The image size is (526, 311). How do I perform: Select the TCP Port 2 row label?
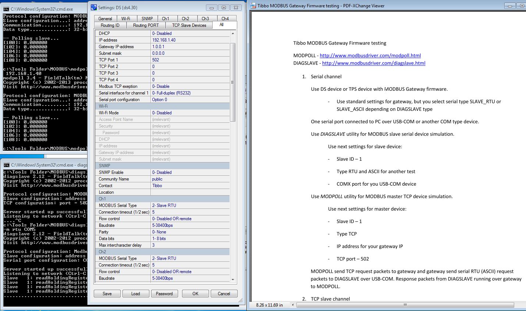click(x=109, y=67)
